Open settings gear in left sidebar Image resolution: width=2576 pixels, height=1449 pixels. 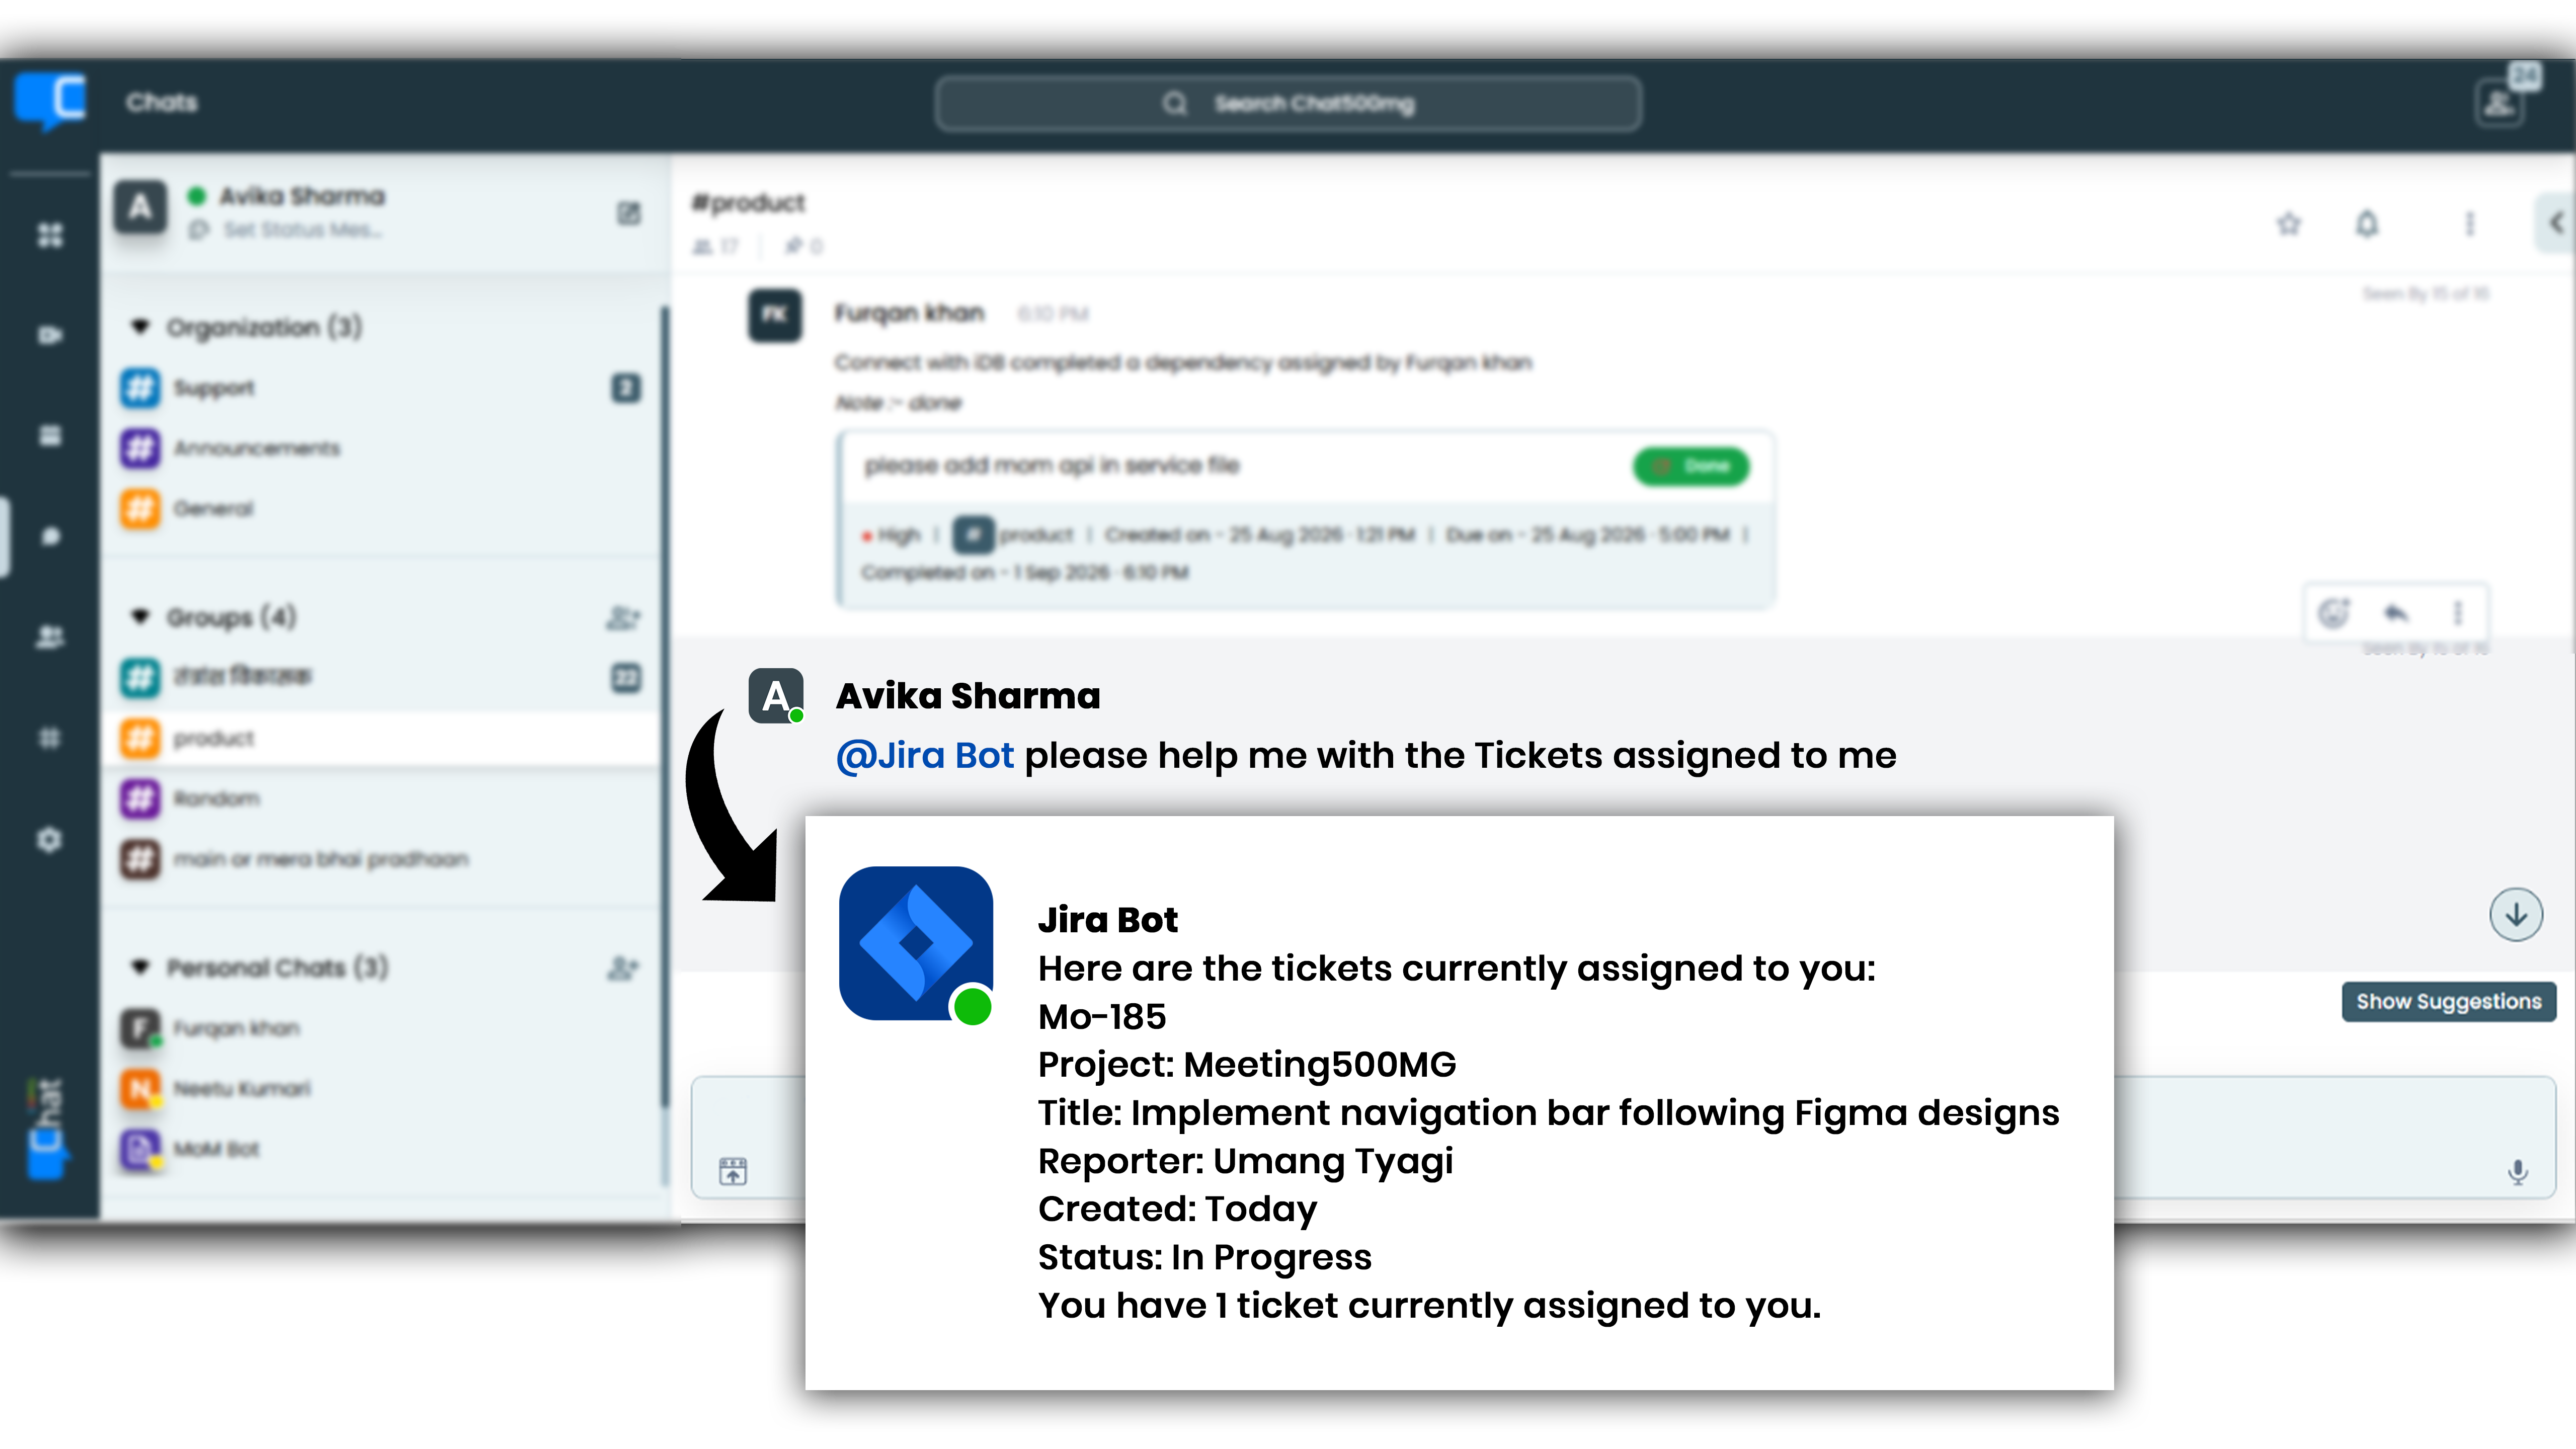(x=50, y=840)
